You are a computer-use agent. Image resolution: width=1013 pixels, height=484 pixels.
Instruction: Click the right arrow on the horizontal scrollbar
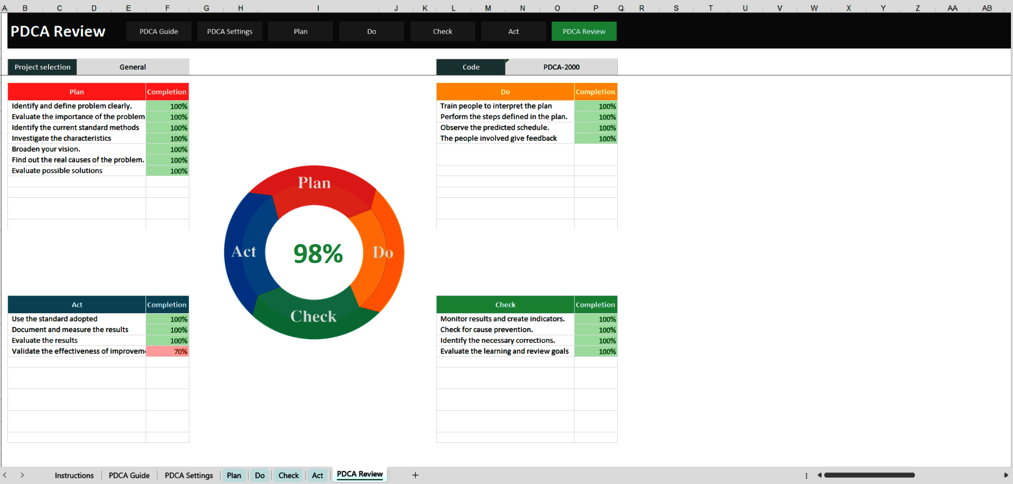(1005, 475)
